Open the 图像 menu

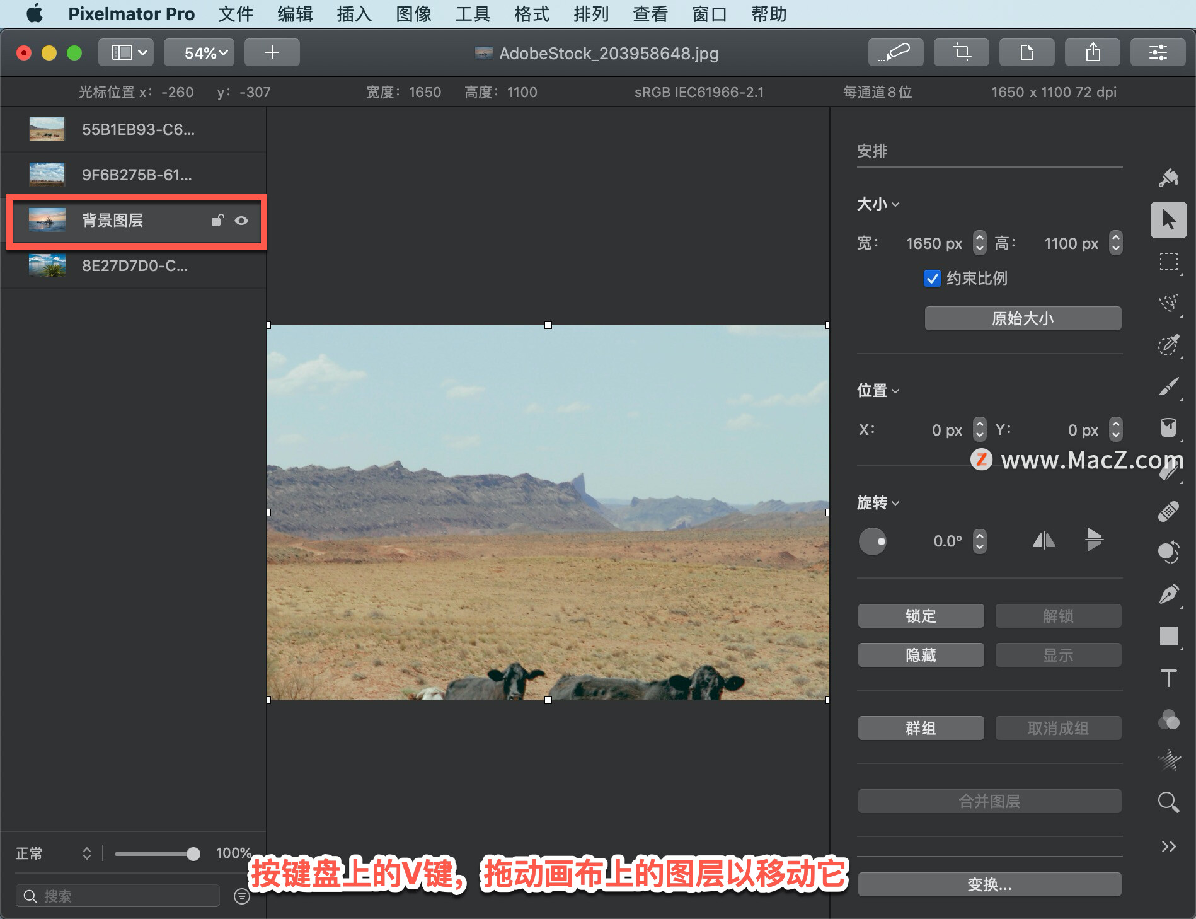coord(413,14)
